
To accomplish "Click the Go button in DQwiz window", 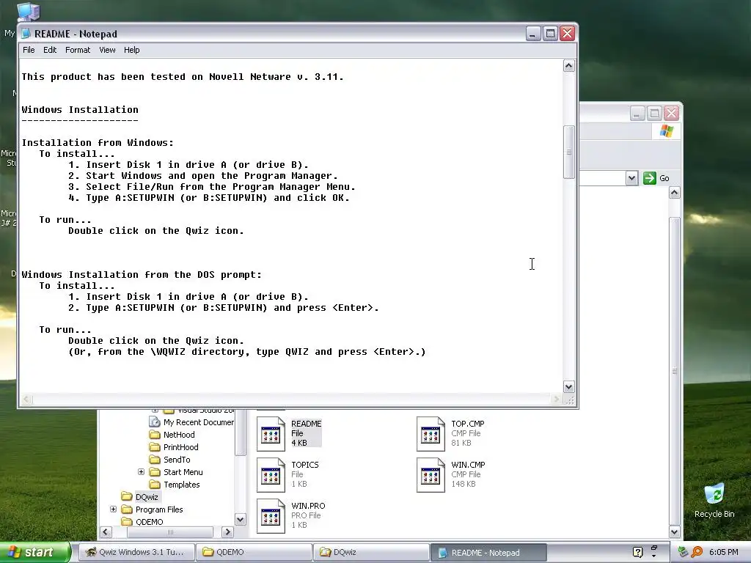I will 656,178.
